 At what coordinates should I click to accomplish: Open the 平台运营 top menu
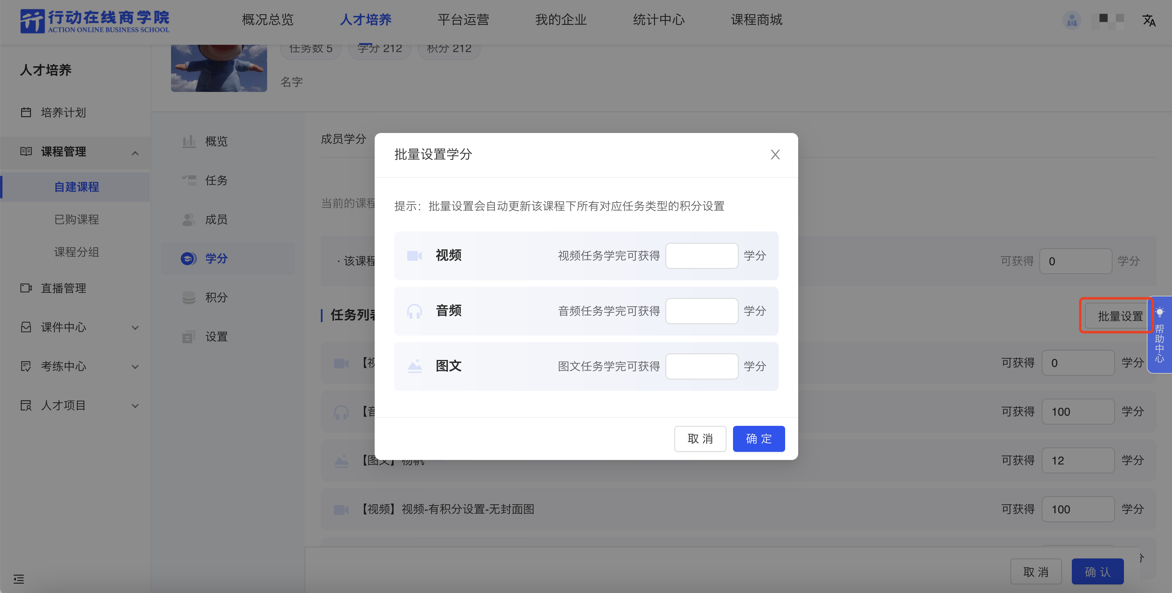point(463,20)
